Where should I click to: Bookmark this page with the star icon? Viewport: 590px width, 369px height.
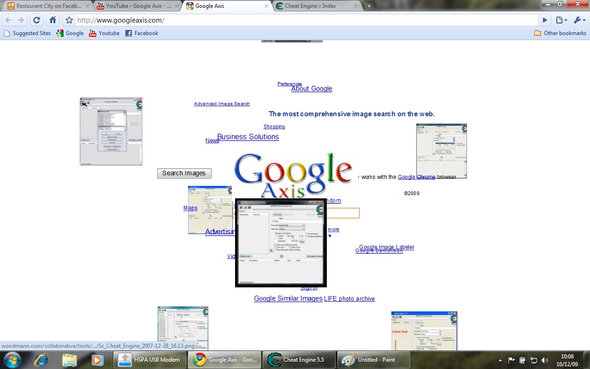[69, 20]
